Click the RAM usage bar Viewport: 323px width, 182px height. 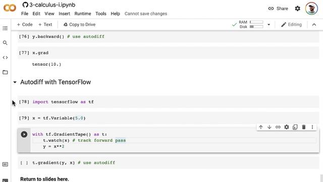[256, 22]
